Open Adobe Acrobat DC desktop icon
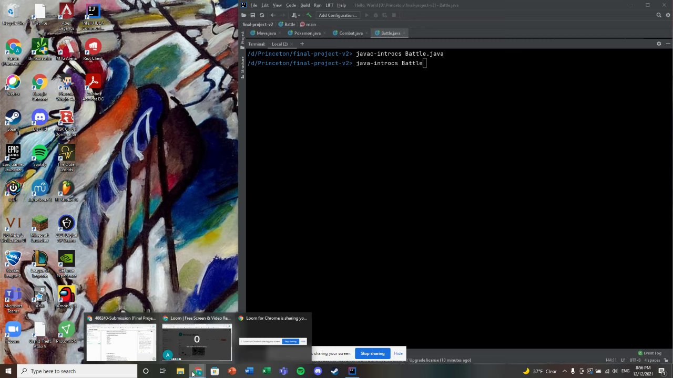Screen dimensions: 673x378 pyautogui.click(x=93, y=88)
